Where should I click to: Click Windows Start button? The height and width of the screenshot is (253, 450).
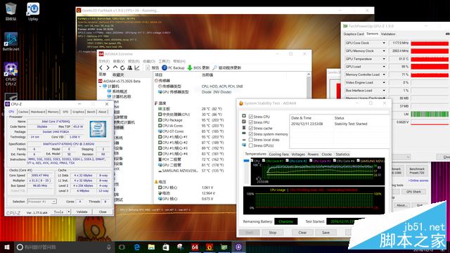[7, 247]
